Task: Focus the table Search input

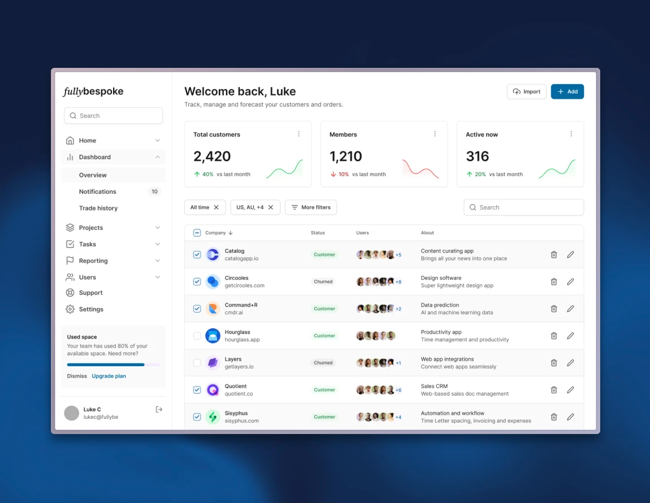Action: [523, 207]
